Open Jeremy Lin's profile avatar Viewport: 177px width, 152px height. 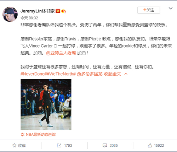tap(10, 14)
